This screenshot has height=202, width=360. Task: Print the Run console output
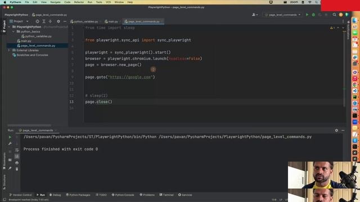[x=17, y=163]
